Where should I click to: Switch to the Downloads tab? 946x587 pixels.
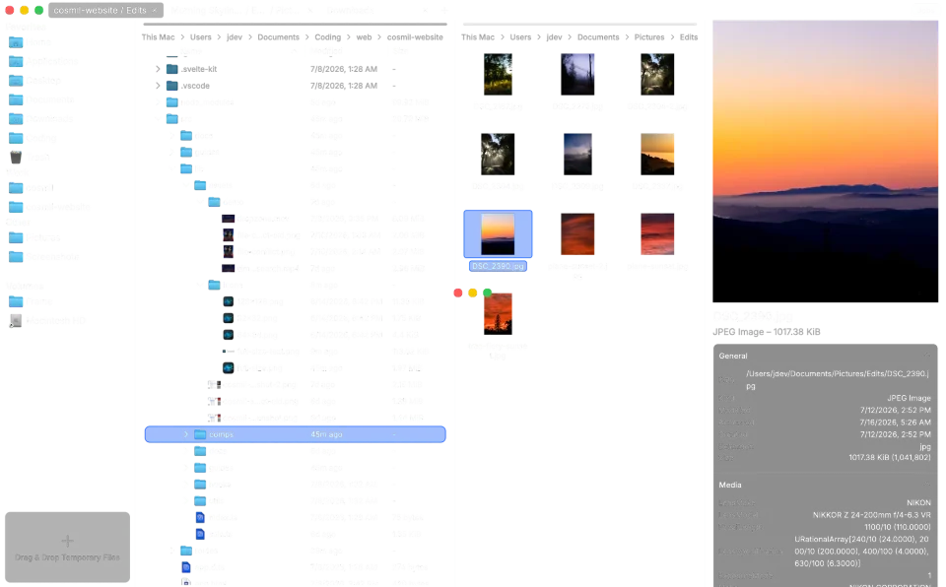pos(350,10)
